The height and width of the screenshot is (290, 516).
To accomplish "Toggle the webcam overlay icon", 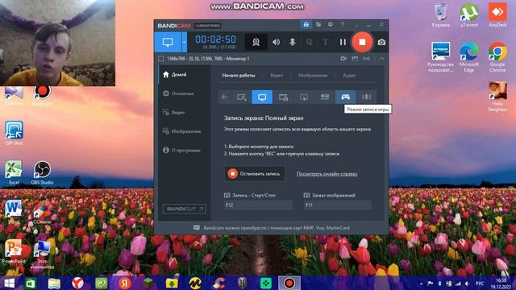I will 256,42.
